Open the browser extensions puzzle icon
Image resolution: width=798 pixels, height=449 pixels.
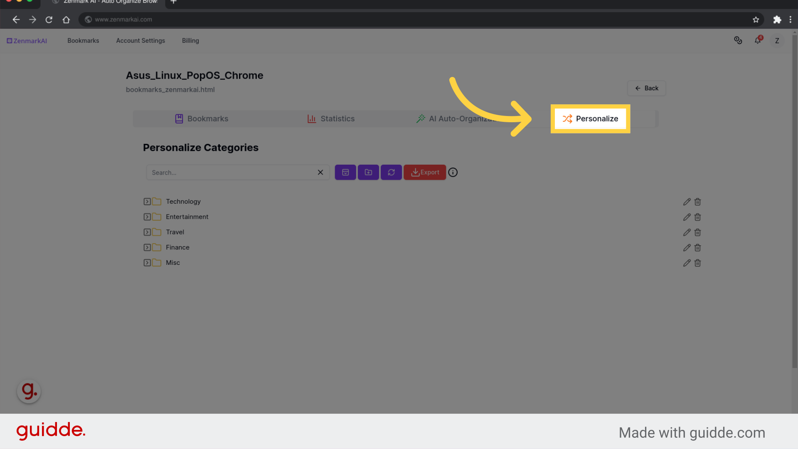[x=777, y=20]
